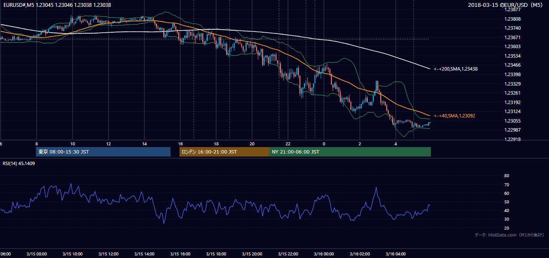Click the RSI(14) 45.1409 indicator label

[x=19, y=163]
